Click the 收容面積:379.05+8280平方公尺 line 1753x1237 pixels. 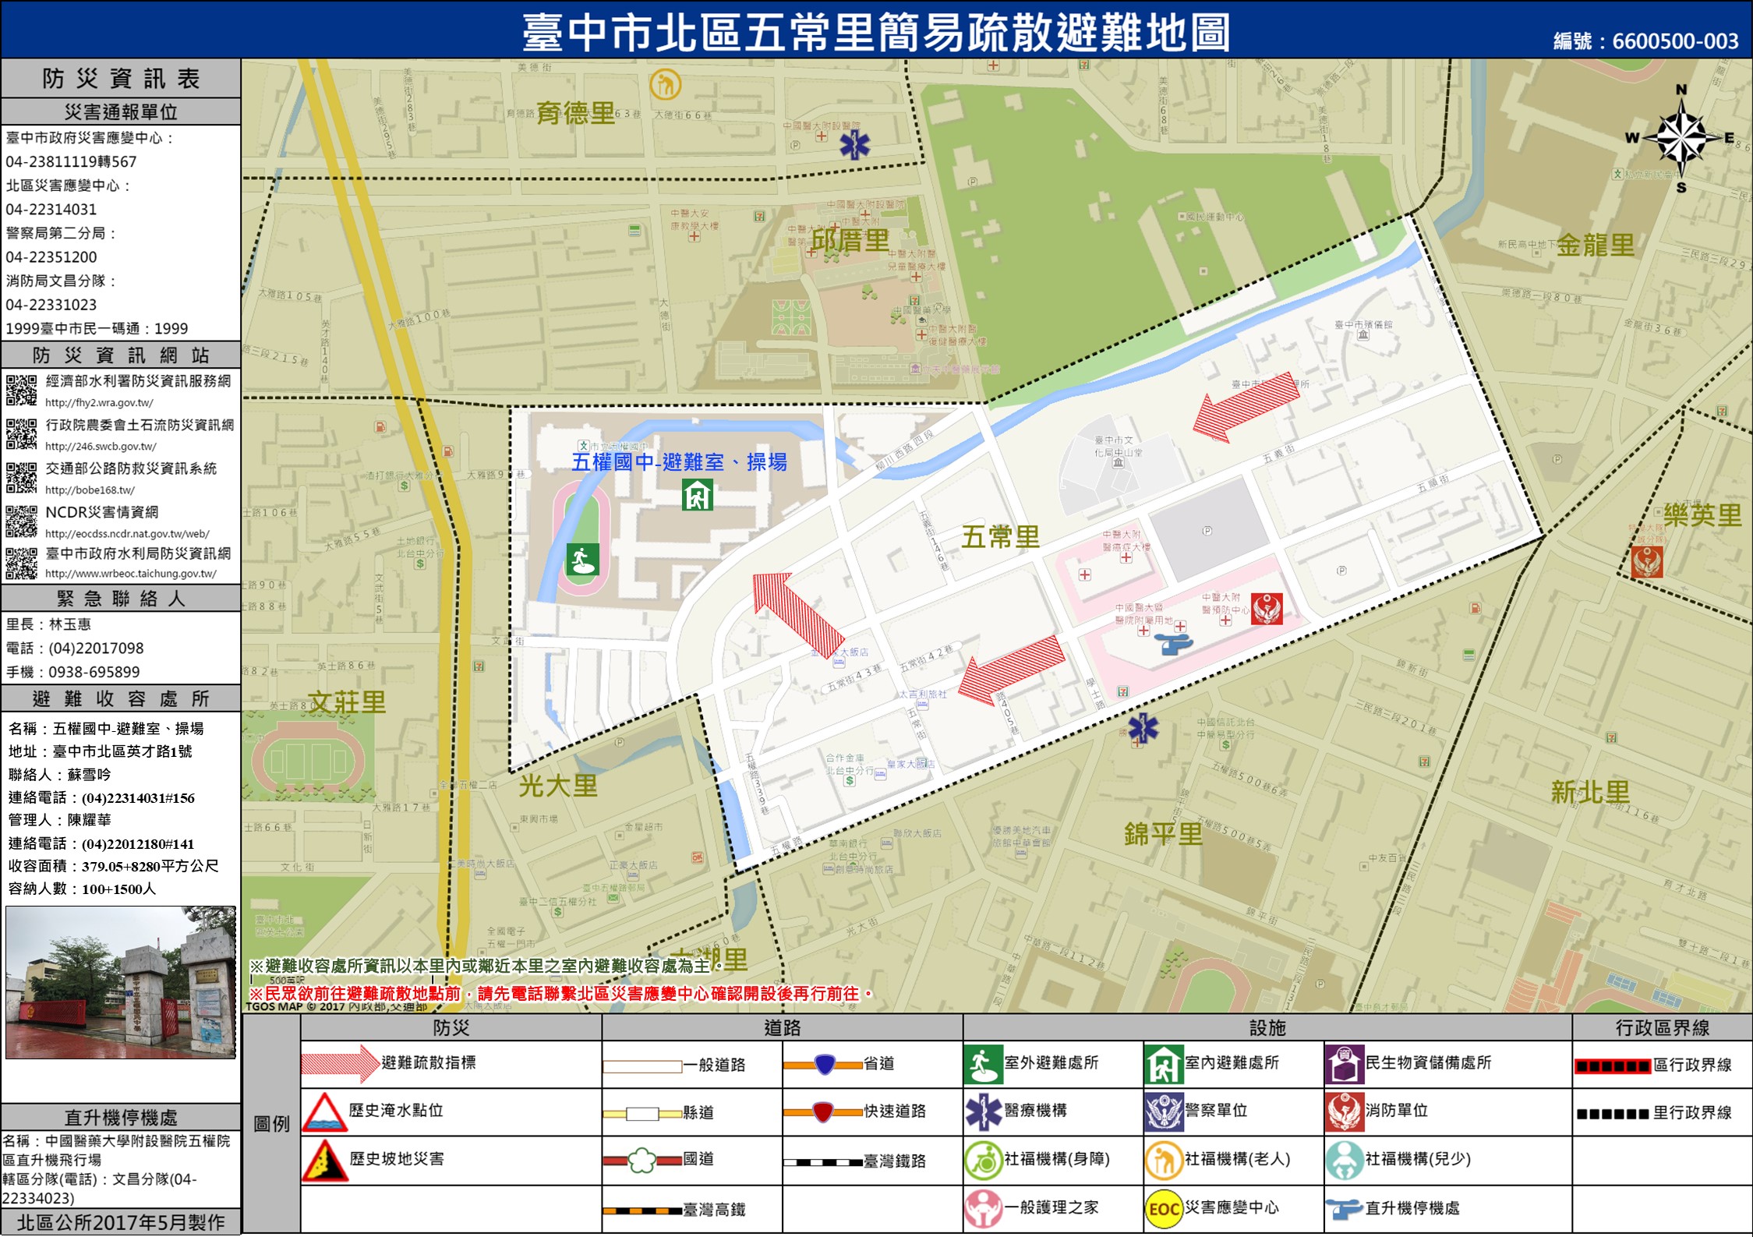click(x=114, y=866)
